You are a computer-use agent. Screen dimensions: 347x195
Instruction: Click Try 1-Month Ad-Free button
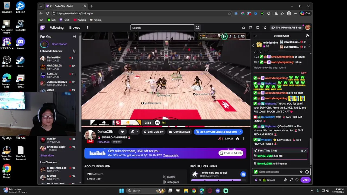click(x=286, y=28)
